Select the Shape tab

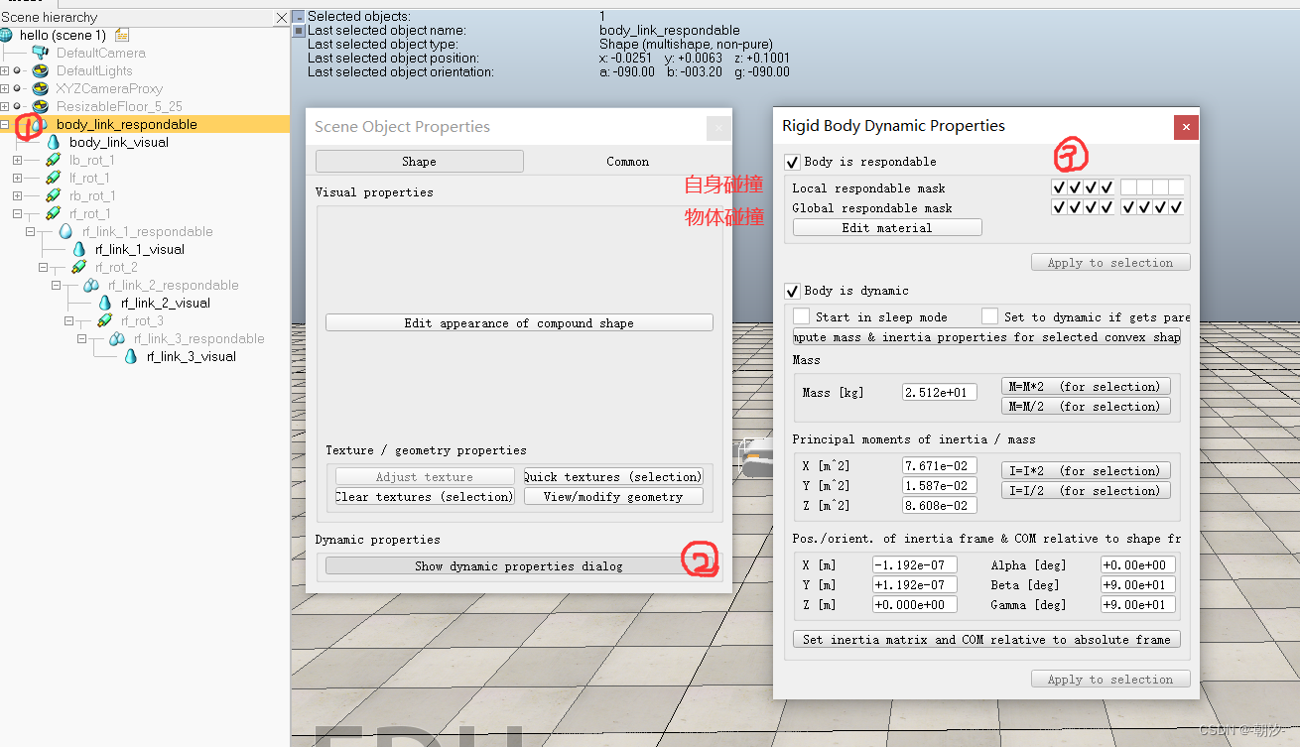419,161
